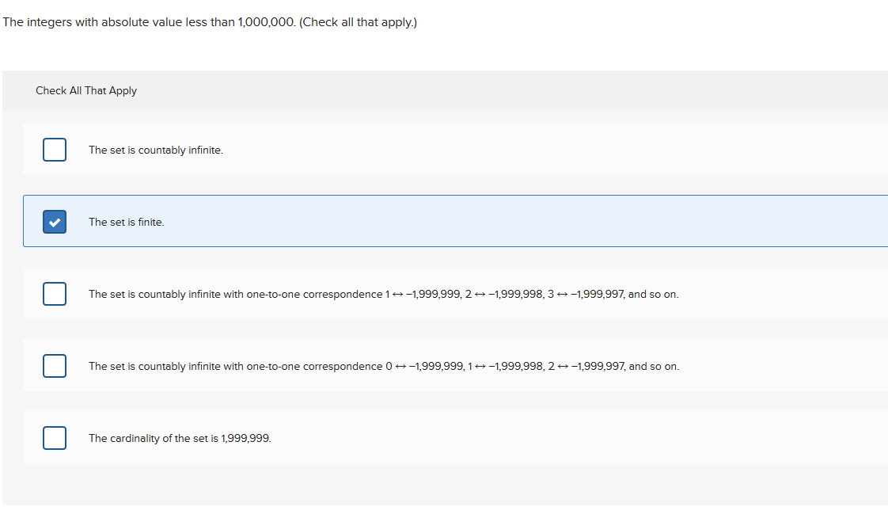Uncheck 'The set is finite.' checkbox

[55, 222]
